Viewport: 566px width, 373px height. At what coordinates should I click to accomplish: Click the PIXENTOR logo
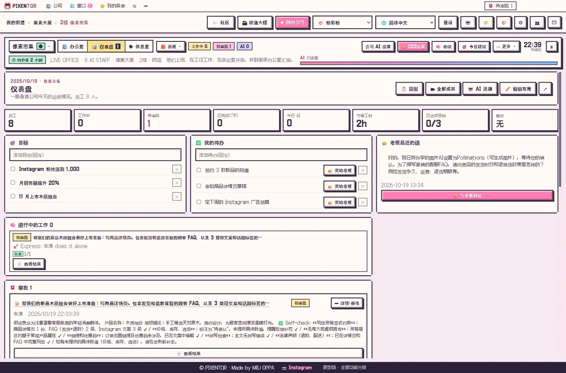(x=20, y=6)
